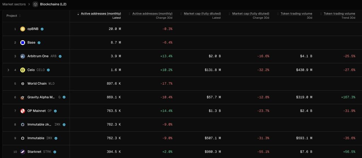Sort by Token trading volume Trend 30d

click(x=339, y=14)
